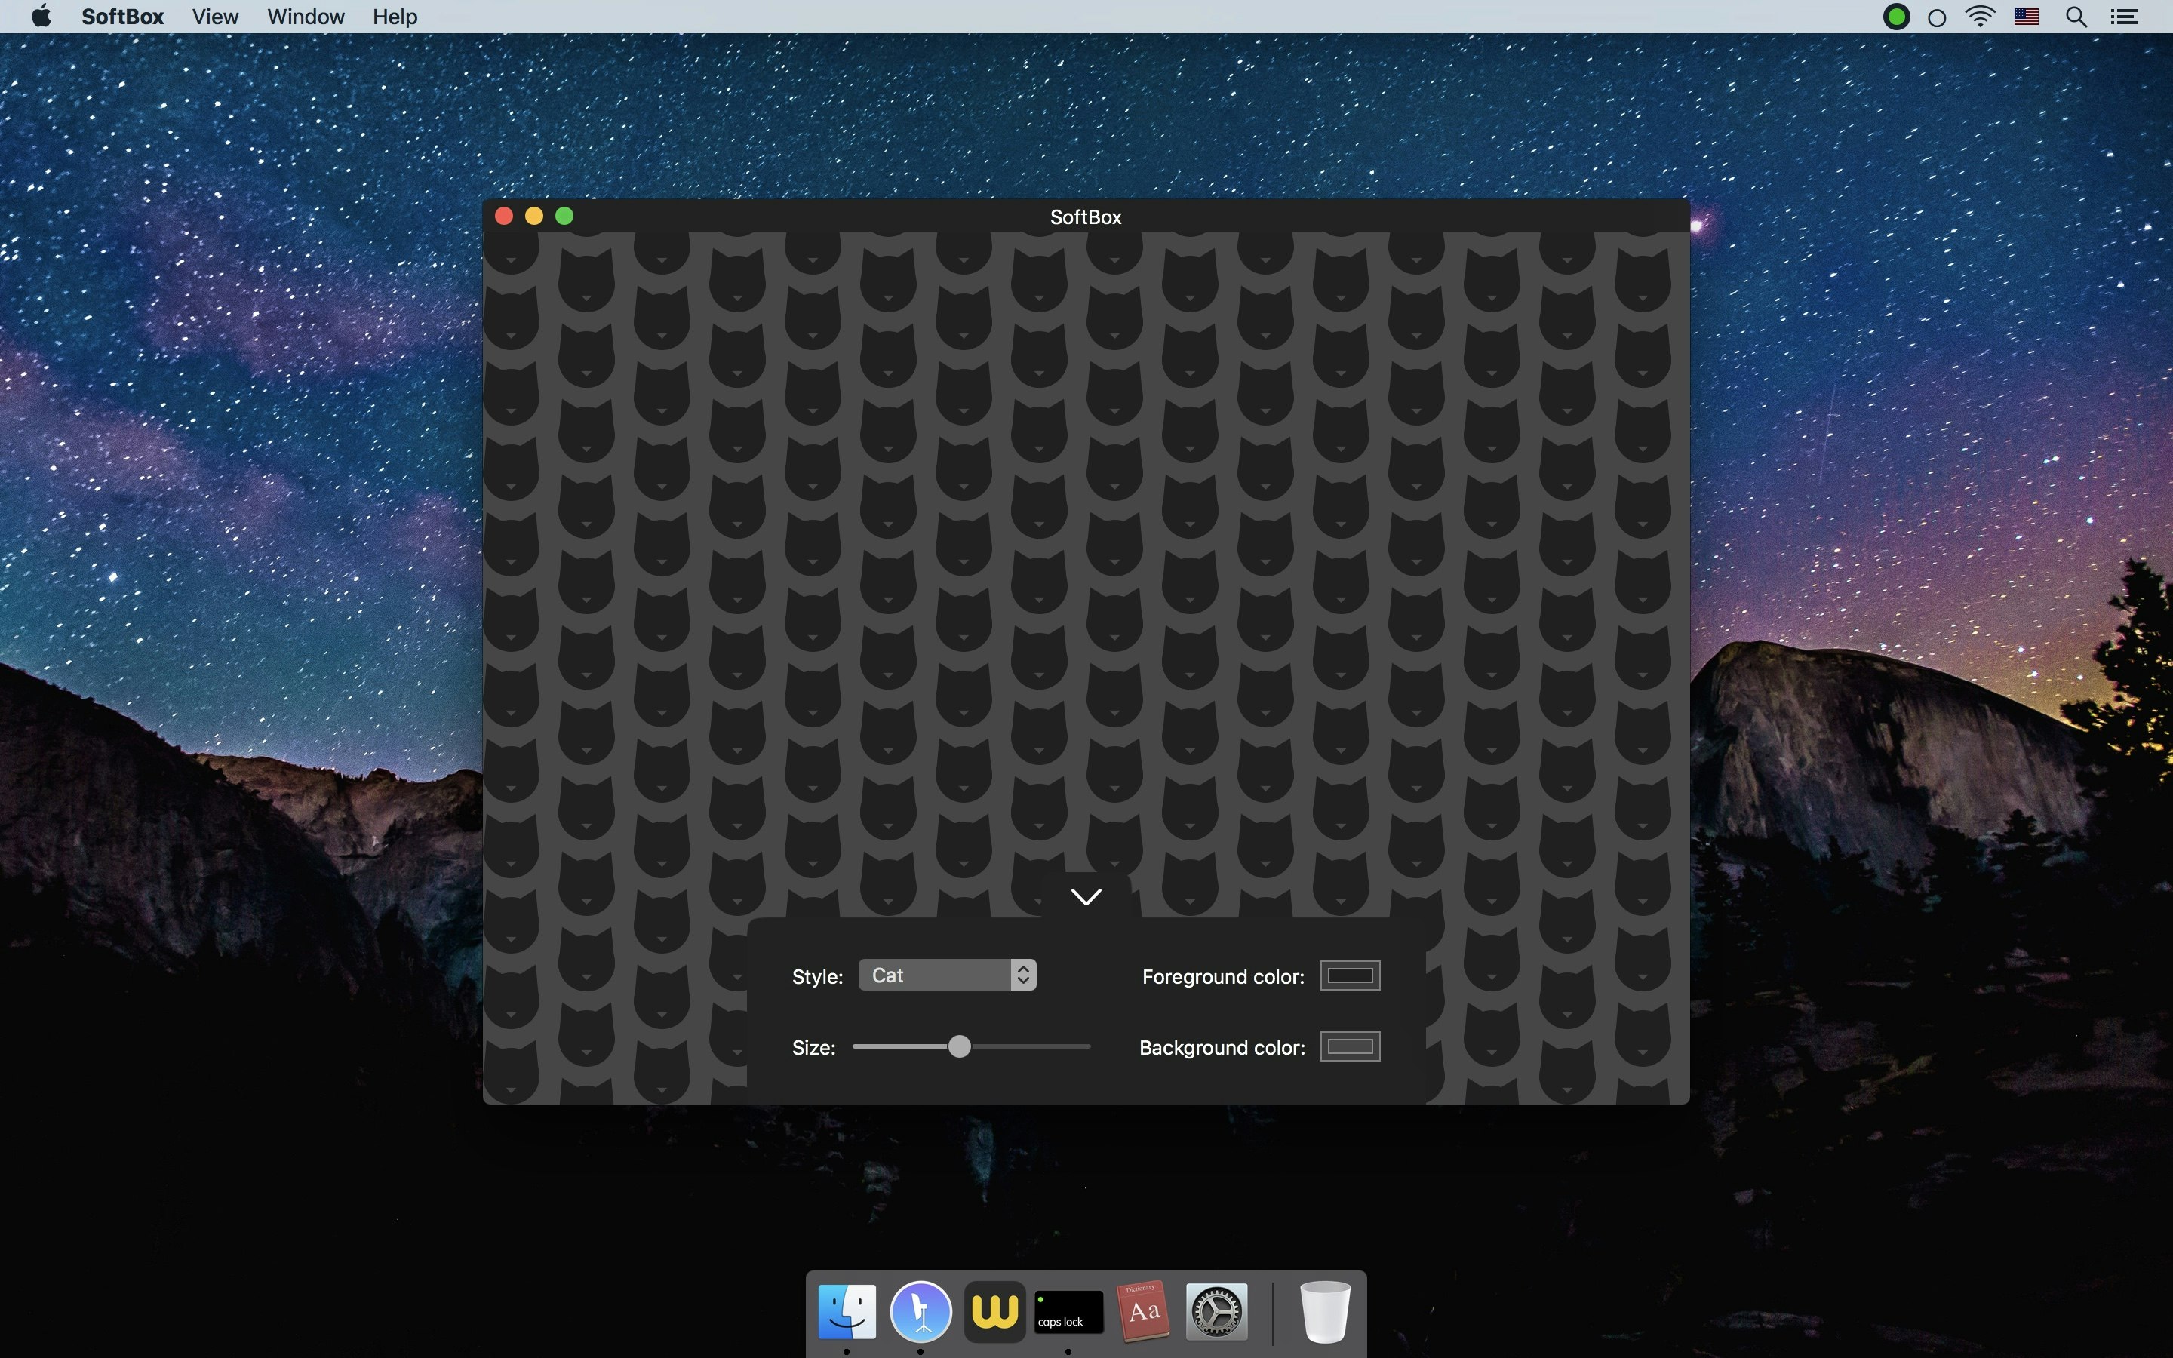This screenshot has height=1358, width=2173.
Task: Open the Apple menu
Action: [x=41, y=17]
